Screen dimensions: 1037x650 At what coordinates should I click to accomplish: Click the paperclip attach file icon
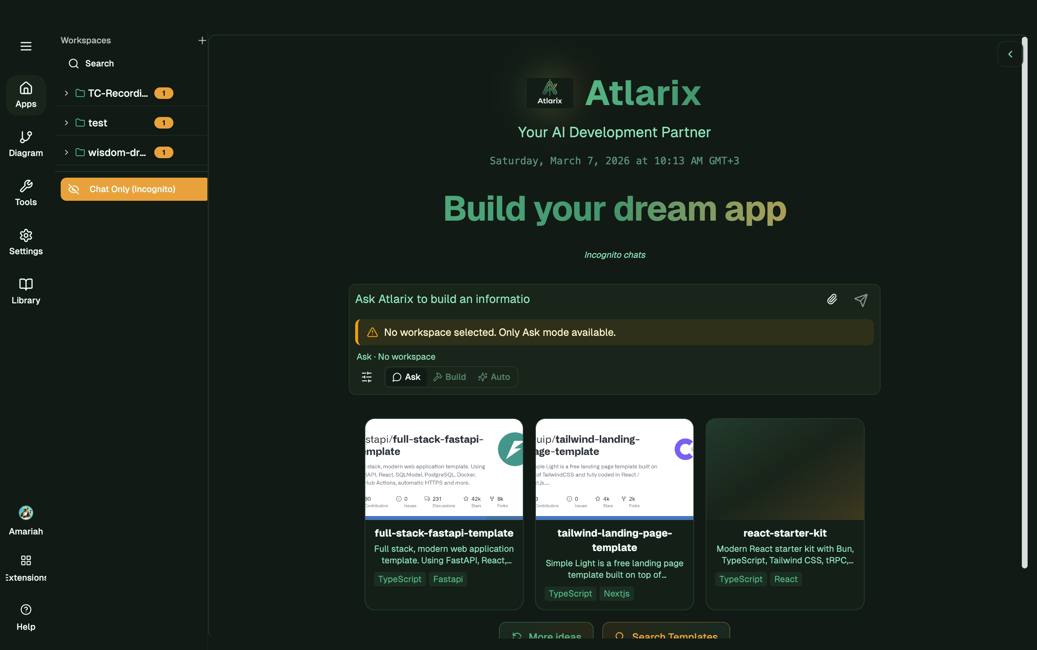pyautogui.click(x=832, y=299)
